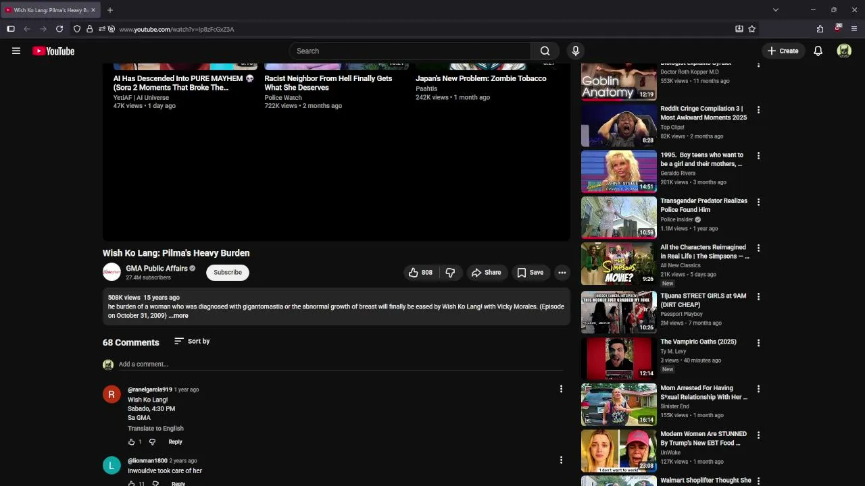The width and height of the screenshot is (865, 486).
Task: Open the account avatar menu
Action: pyautogui.click(x=844, y=51)
